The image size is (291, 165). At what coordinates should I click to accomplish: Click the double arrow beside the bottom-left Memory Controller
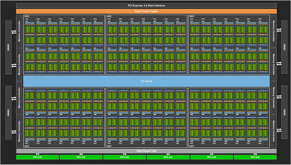click(x=14, y=132)
